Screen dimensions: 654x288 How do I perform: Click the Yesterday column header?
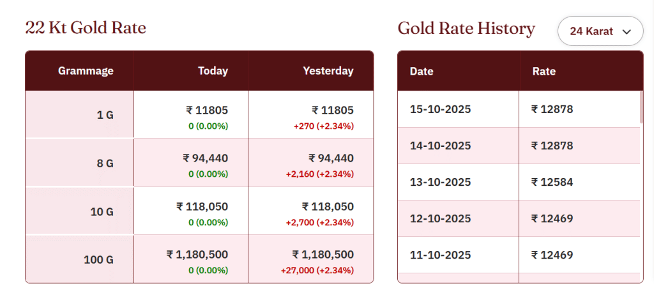tap(328, 71)
